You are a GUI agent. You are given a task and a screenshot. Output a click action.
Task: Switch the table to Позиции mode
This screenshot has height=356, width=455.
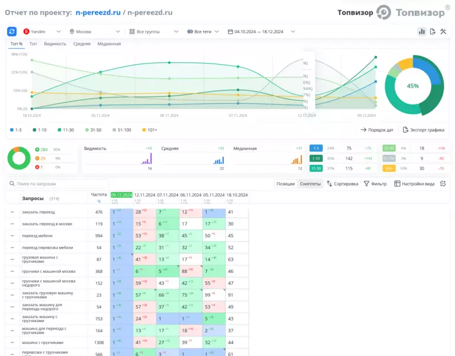click(286, 184)
